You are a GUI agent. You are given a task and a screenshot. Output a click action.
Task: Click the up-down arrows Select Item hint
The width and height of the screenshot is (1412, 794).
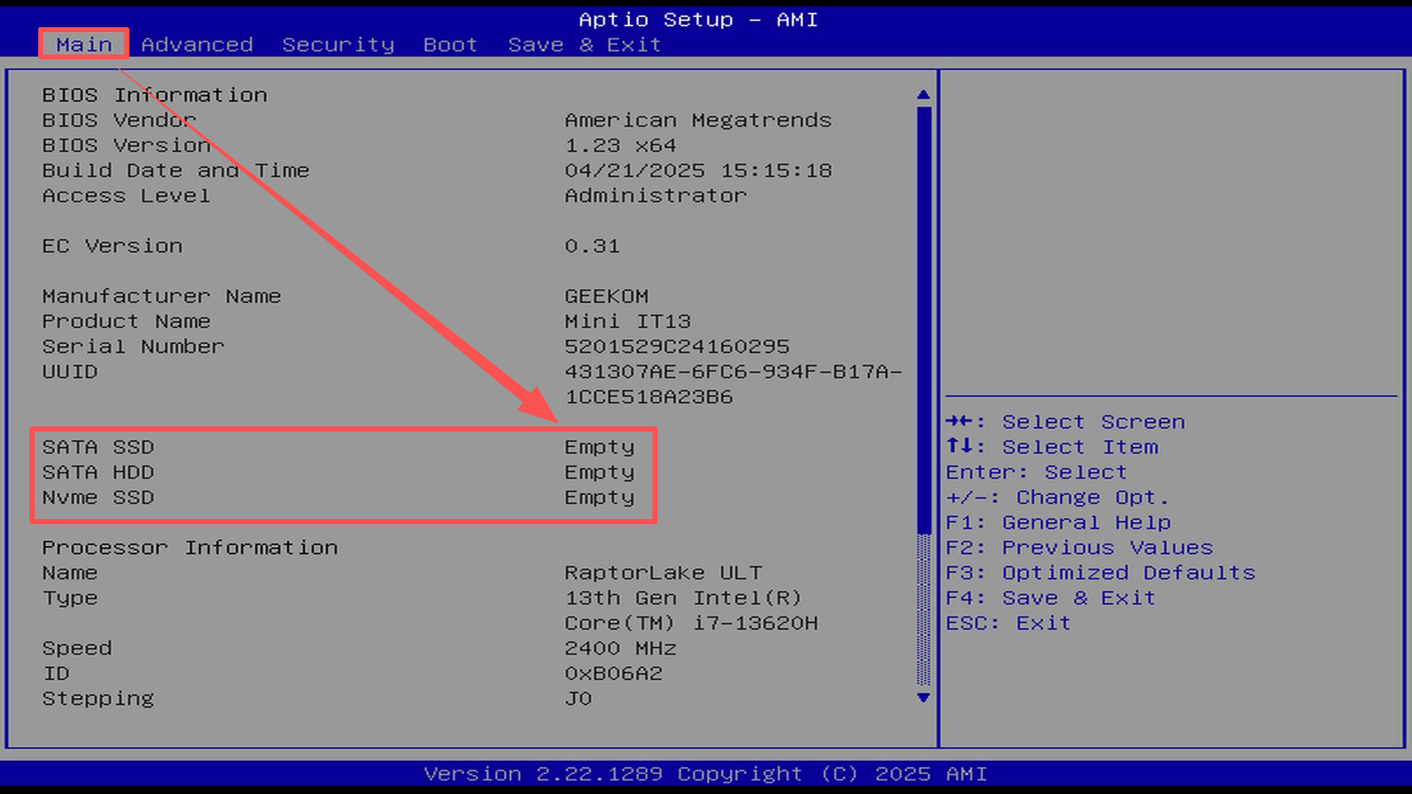click(1052, 447)
